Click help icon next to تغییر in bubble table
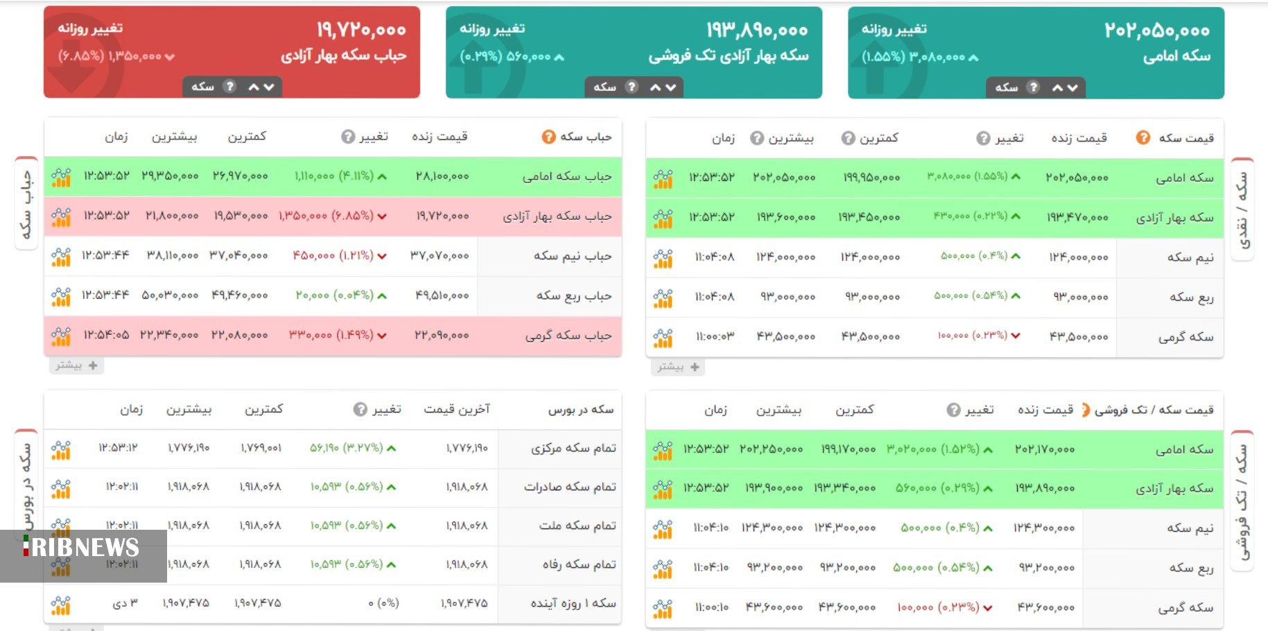 (x=348, y=137)
